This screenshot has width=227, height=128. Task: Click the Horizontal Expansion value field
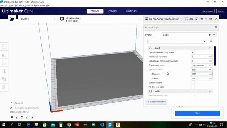point(202,57)
